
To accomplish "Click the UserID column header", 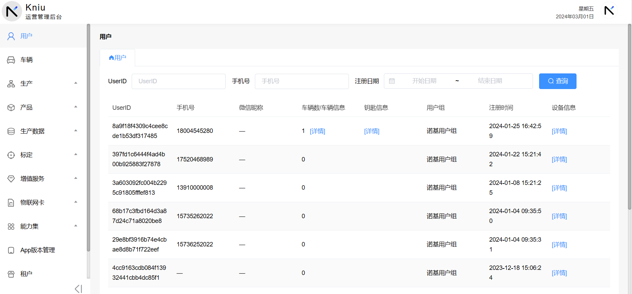I will pyautogui.click(x=121, y=108).
